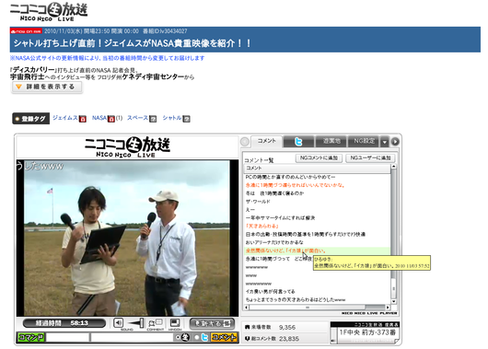
Task: Open the tab dropdown arrow after NG設定
Action: pos(385,142)
